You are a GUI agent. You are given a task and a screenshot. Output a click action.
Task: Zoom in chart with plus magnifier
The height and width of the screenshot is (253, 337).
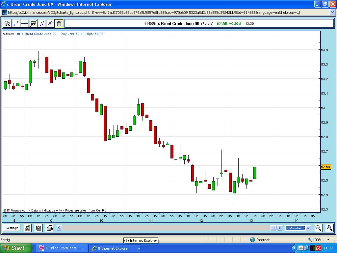pos(329,228)
